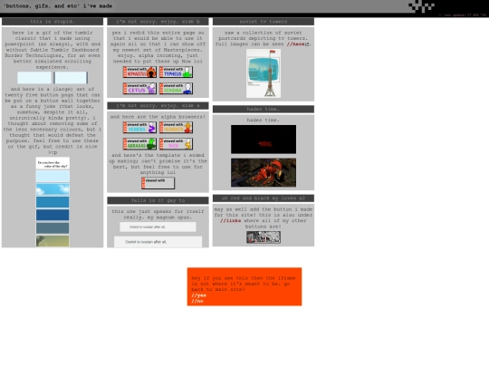Click the 'hades time.' dark section header
This screenshot has width=489, height=367.
[x=264, y=109]
